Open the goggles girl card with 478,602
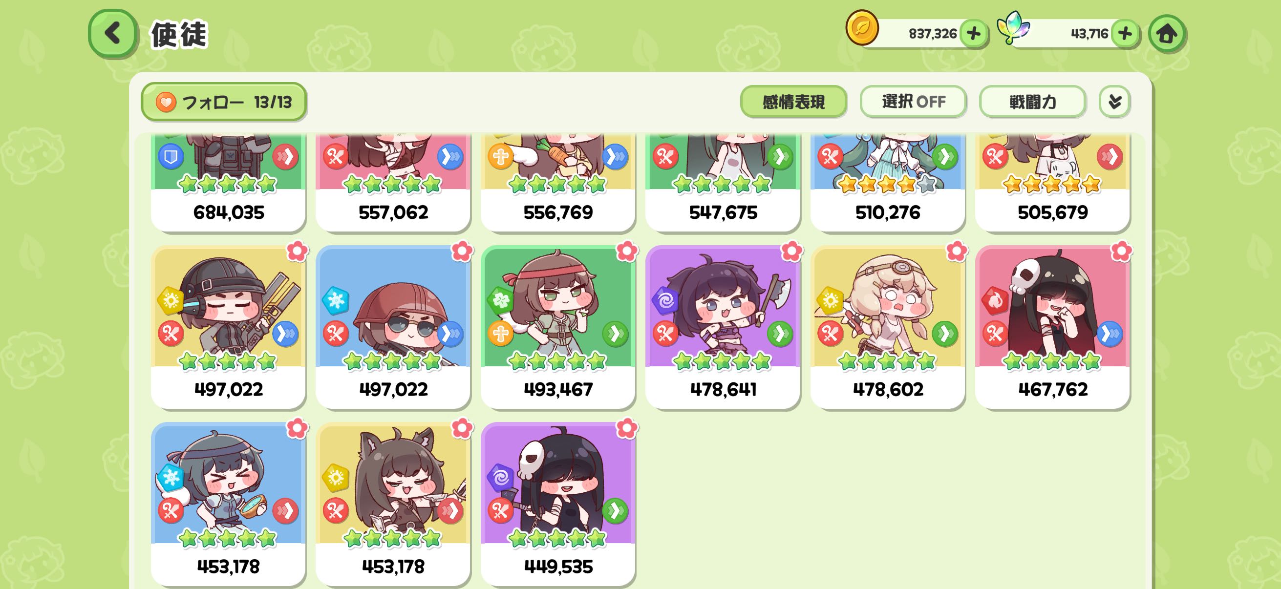The width and height of the screenshot is (1281, 589). (x=888, y=327)
